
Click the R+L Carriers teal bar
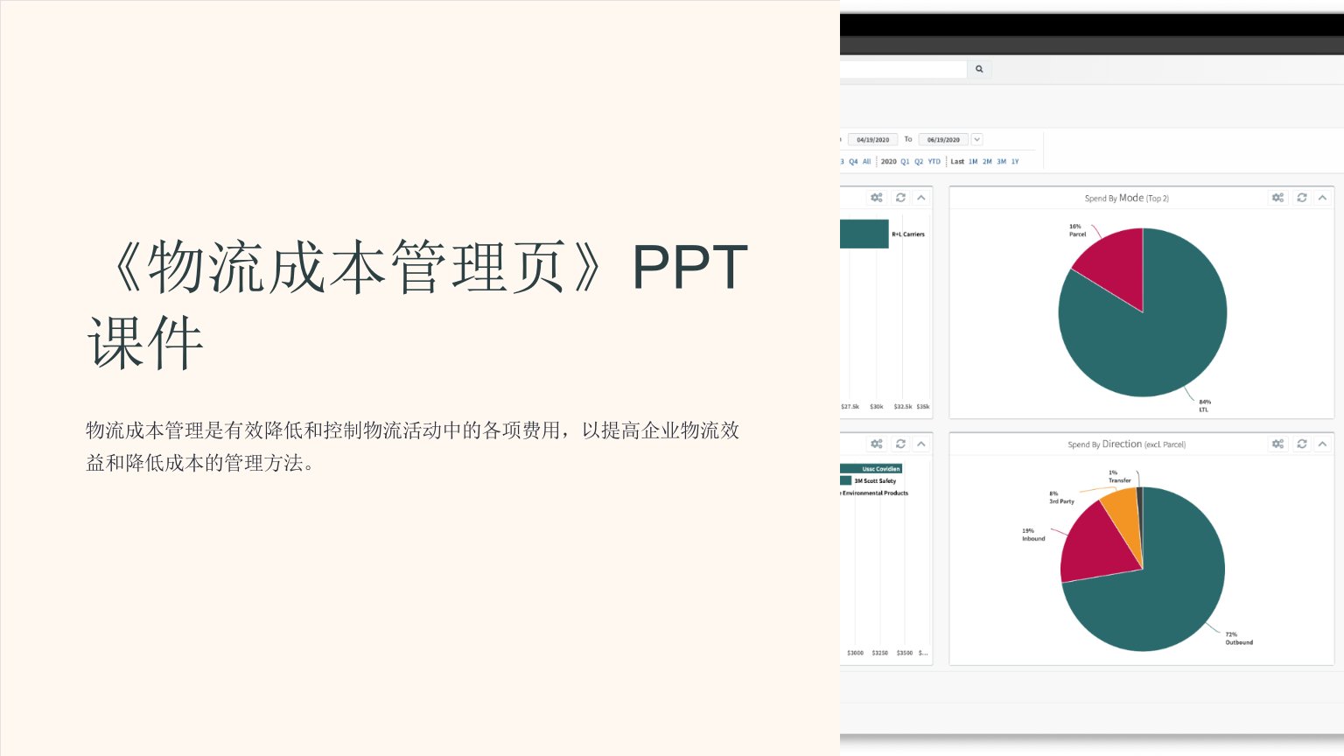tap(864, 234)
